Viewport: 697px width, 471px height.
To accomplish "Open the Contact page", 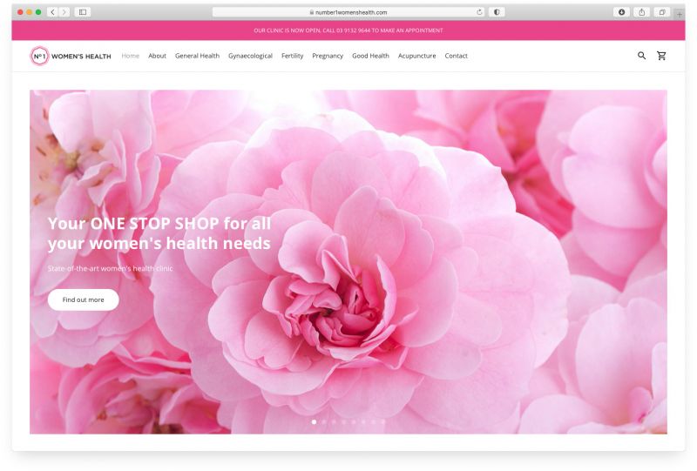I will click(456, 56).
